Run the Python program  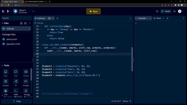(x=93, y=11)
